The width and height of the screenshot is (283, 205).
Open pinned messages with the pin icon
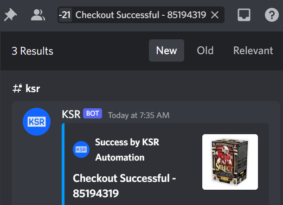point(11,15)
